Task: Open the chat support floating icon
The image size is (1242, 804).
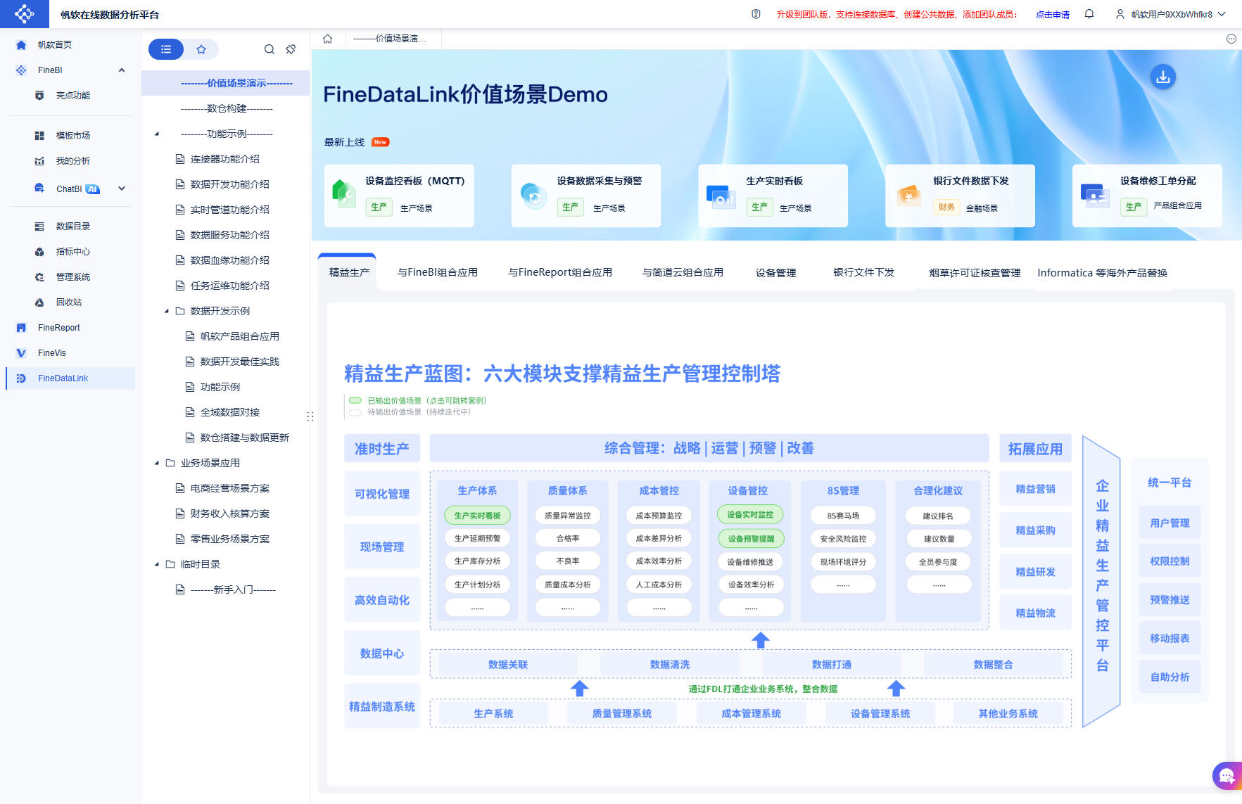Action: pos(1227,776)
